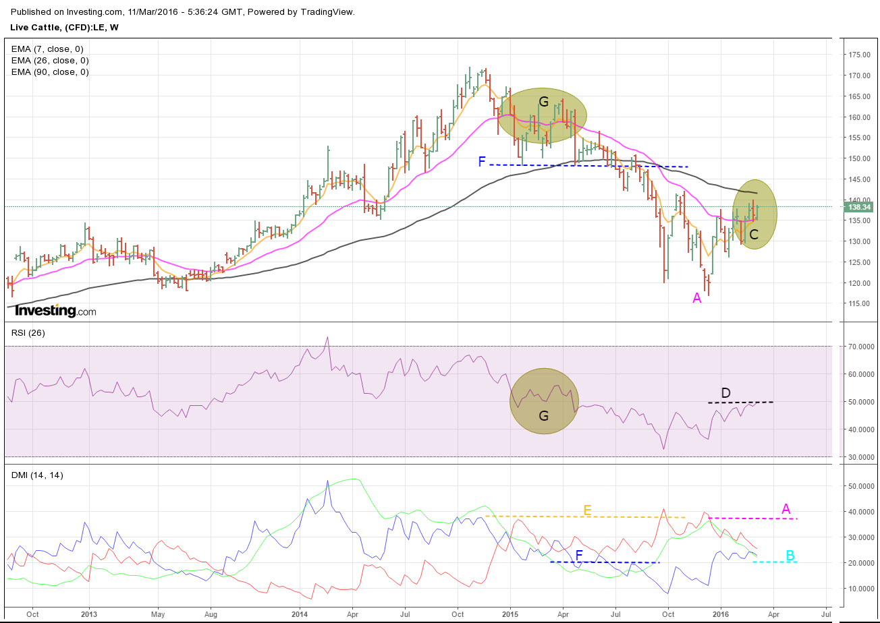Select the 'EMA (90, close, 0)' legend entry
This screenshot has width=880, height=623.
coord(50,71)
